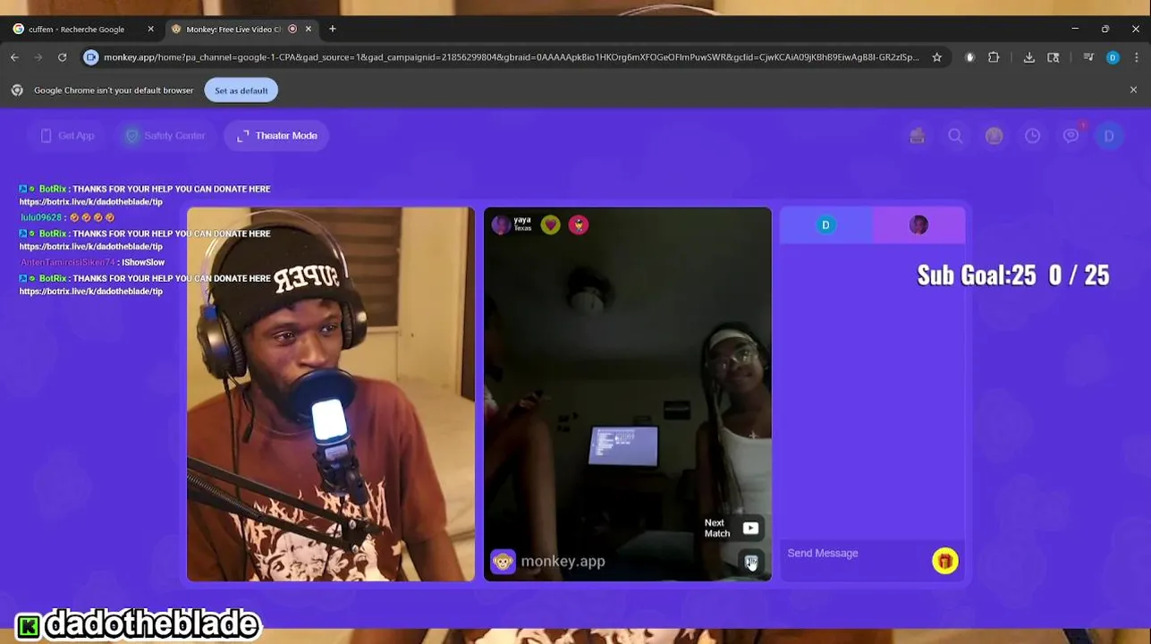Open the Monkey history clock icon
The image size is (1151, 644).
1032,136
